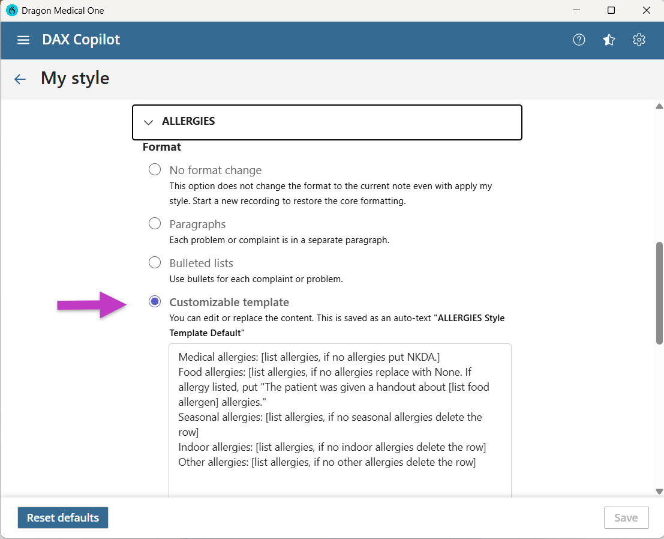
Task: Click the scrollbar up arrow
Action: tap(659, 106)
